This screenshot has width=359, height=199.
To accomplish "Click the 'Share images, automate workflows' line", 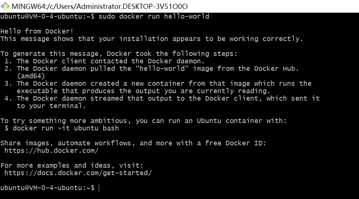I will 133,143.
